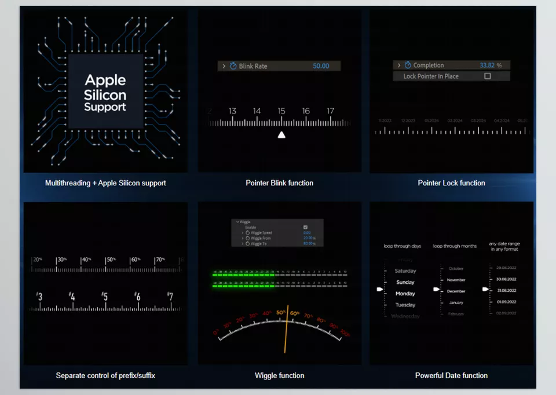Click the date "01.09.2022"

[506, 302]
